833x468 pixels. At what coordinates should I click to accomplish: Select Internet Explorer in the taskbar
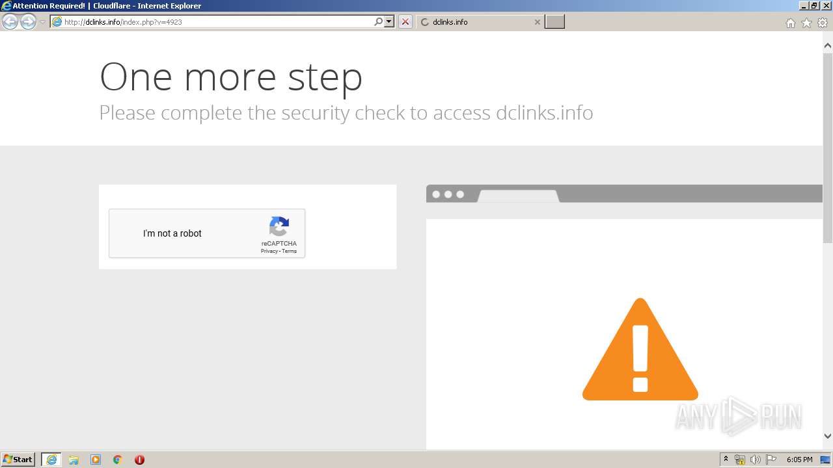(51, 460)
